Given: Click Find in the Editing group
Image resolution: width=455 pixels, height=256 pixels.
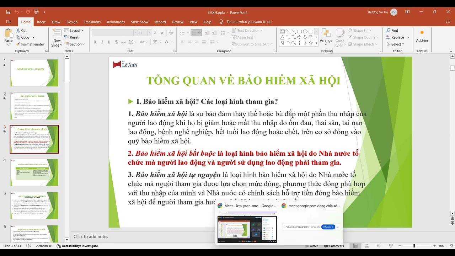Looking at the screenshot, I should pyautogui.click(x=392, y=31).
